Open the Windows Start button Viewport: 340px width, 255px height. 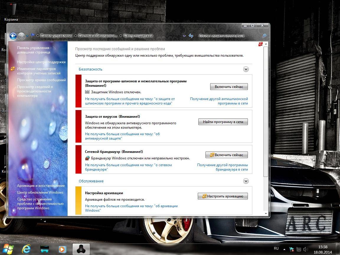[8, 249]
